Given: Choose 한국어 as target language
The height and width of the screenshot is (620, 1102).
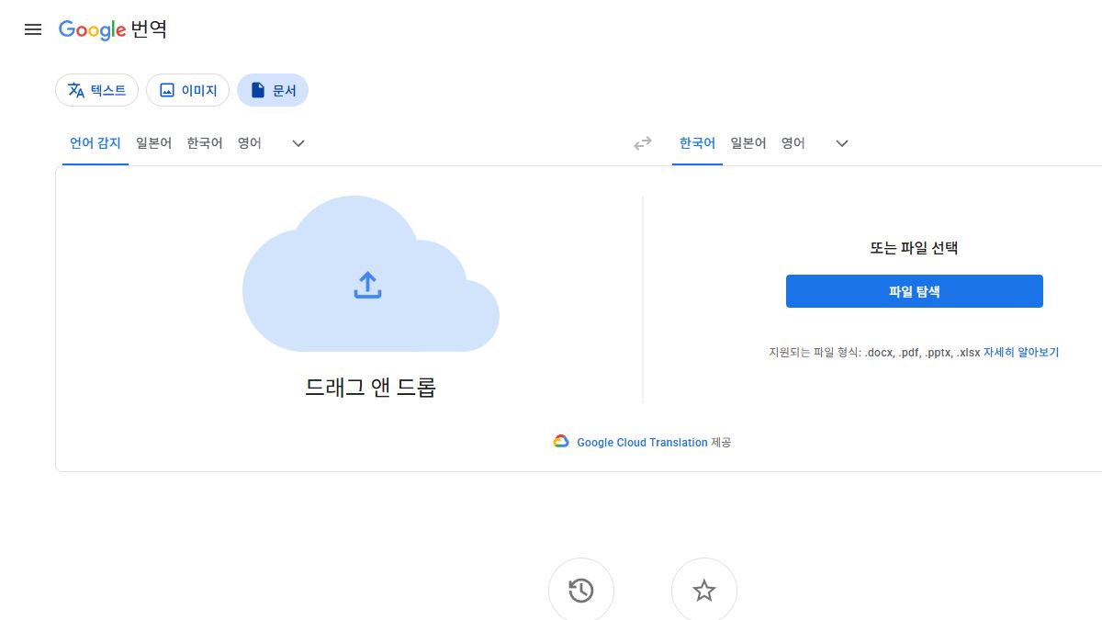Looking at the screenshot, I should pos(697,143).
